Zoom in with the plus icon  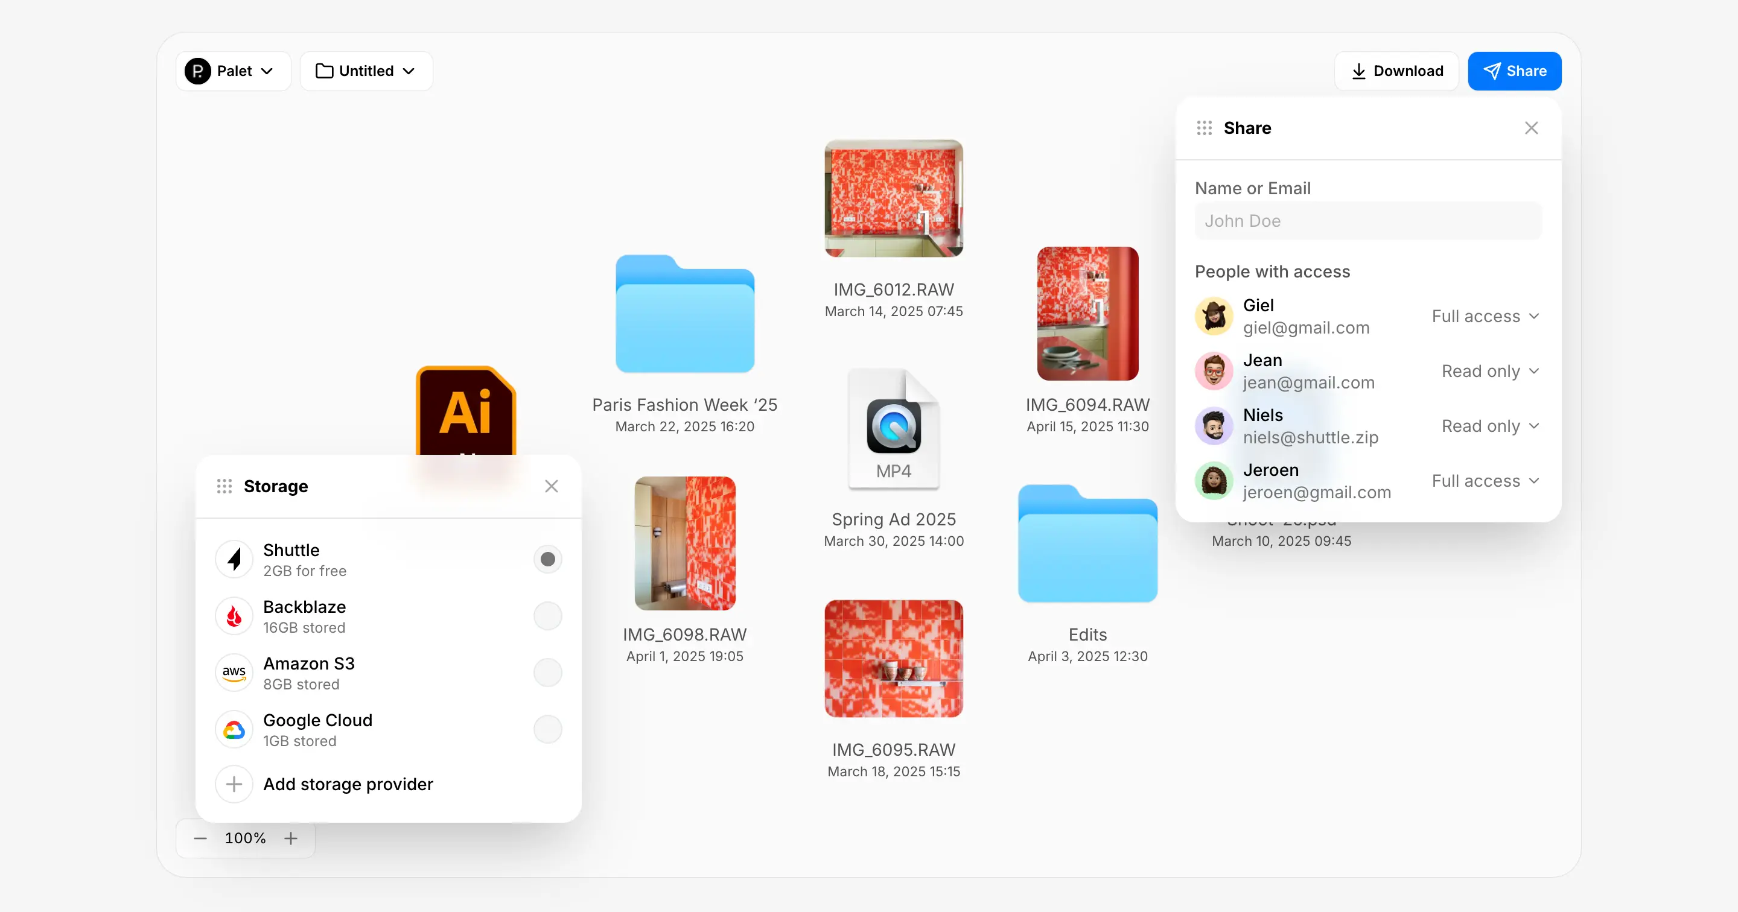(291, 838)
